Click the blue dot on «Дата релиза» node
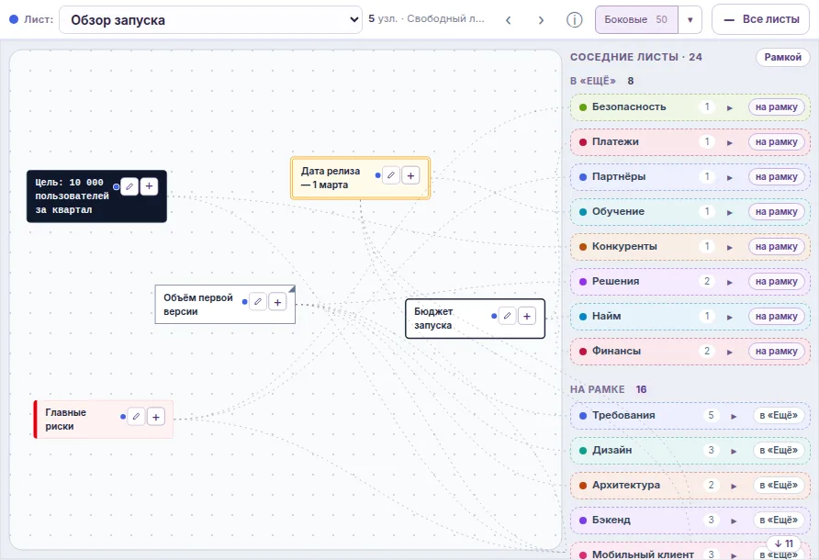819x560 pixels. tap(377, 175)
